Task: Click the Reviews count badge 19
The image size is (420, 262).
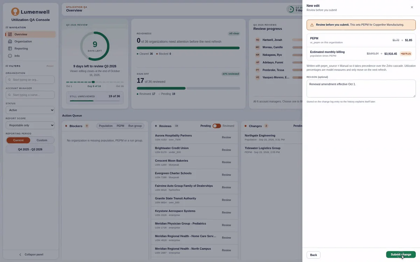Action: (x=176, y=126)
